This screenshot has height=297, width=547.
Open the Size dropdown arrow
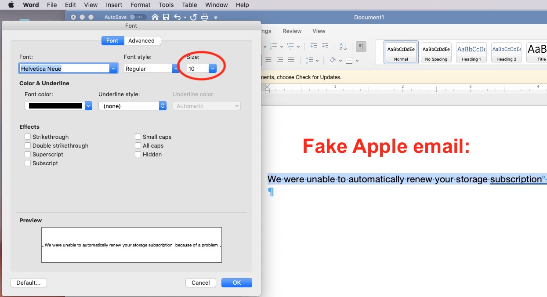click(213, 69)
